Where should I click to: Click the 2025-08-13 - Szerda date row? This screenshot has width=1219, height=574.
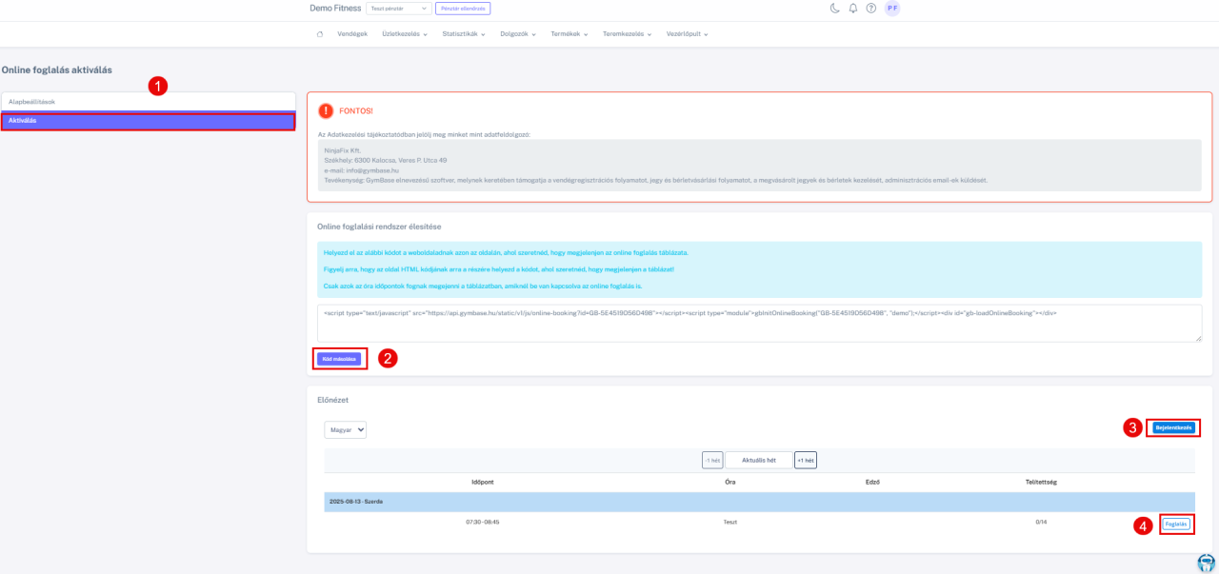(x=759, y=502)
